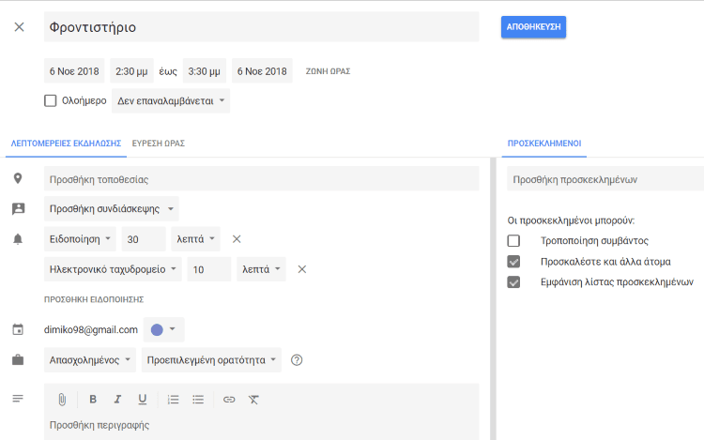Open the Ηλεκτρονικό ταχυδρομείο notification dropdown
704x440 pixels.
(113, 269)
